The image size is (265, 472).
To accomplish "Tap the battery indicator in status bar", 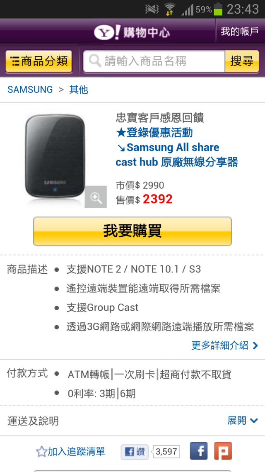I will coord(218,9).
